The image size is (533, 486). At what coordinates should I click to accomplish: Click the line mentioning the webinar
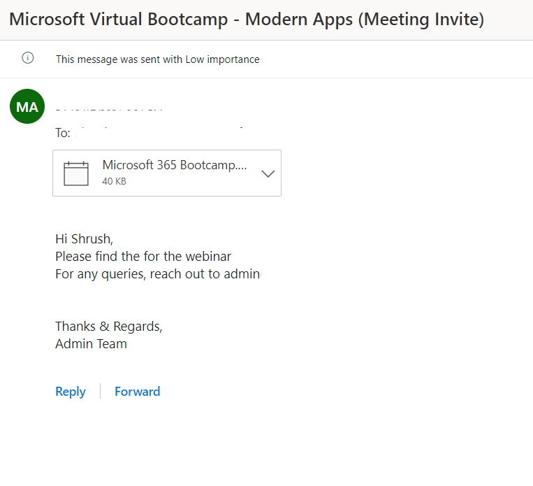click(143, 257)
